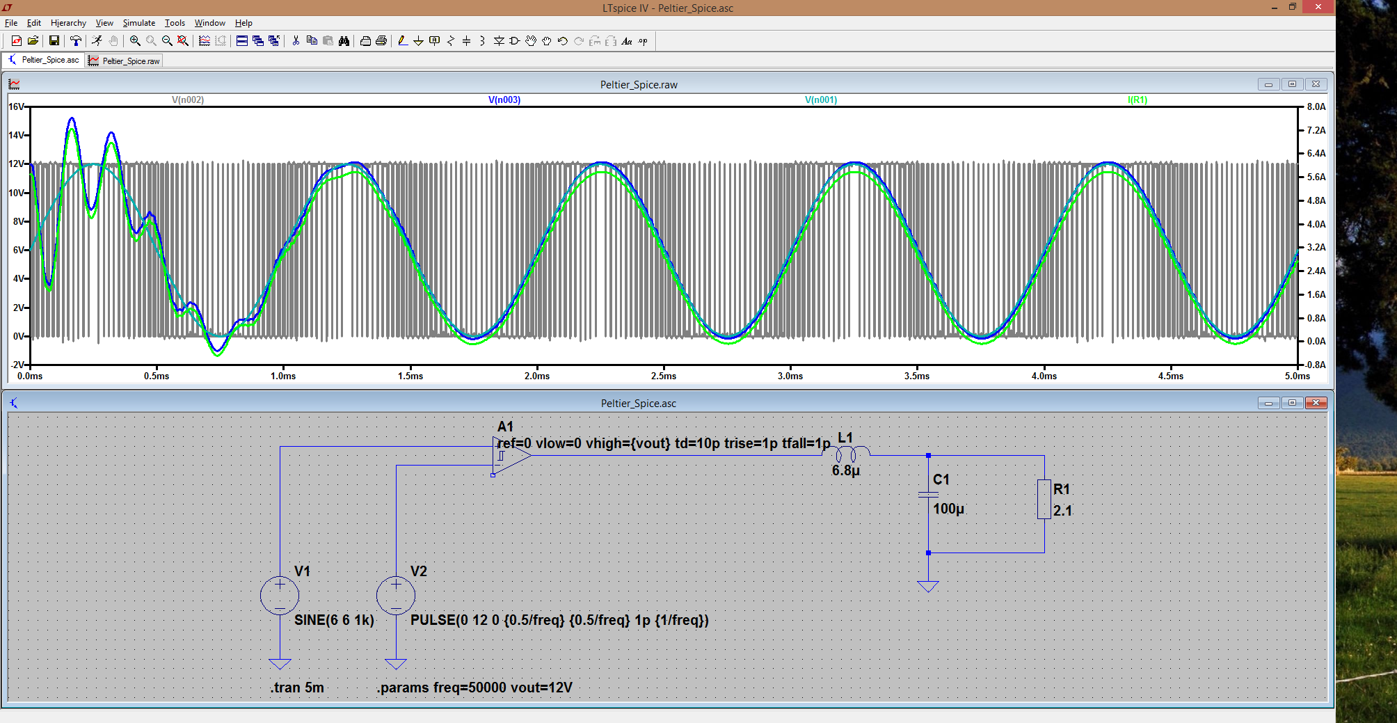Select the Drag hand tool
This screenshot has height=723, width=1397.
point(547,41)
